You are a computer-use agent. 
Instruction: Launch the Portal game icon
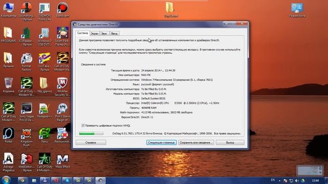pos(8,135)
